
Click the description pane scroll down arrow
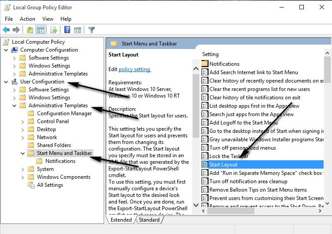[196, 205]
